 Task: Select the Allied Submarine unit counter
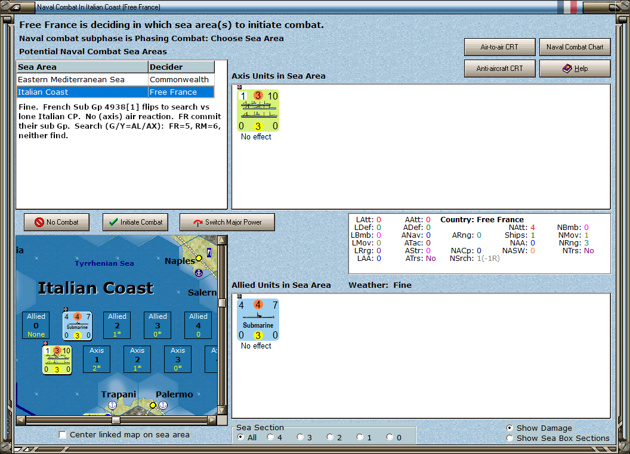pyautogui.click(x=258, y=320)
